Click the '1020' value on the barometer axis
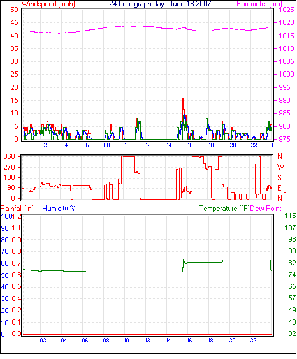The image size is (297, 359). tap(286, 23)
